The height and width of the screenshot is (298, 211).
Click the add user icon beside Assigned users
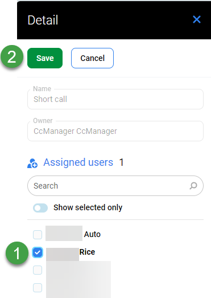[x=32, y=163]
